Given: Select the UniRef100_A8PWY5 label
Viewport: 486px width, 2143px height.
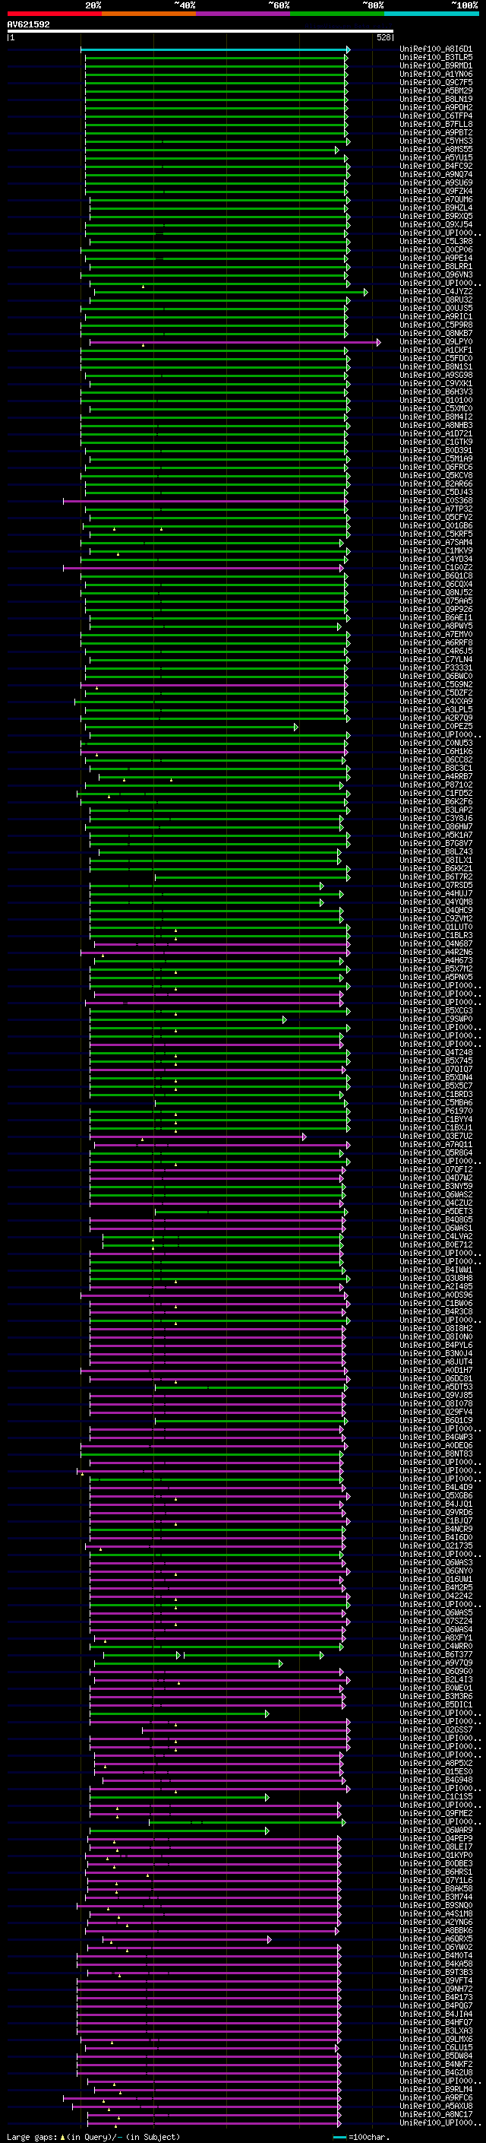Looking at the screenshot, I should tap(436, 626).
